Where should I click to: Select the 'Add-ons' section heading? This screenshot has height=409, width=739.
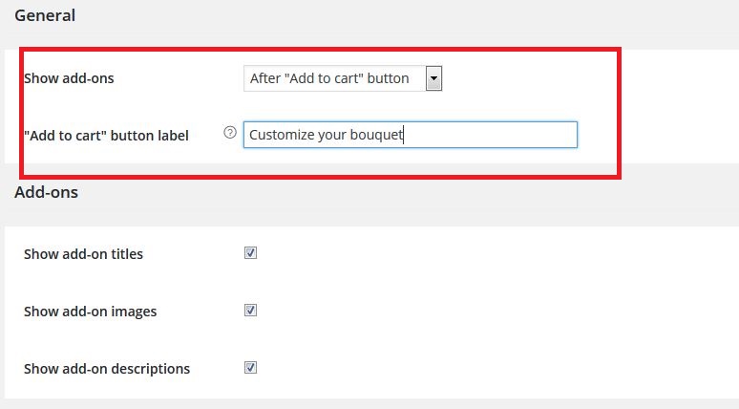point(46,192)
